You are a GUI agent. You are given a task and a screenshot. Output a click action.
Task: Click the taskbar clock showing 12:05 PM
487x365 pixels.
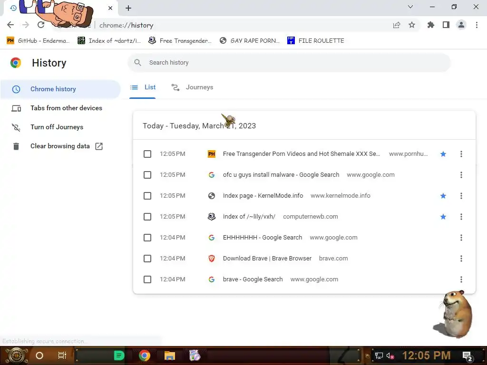pos(427,355)
